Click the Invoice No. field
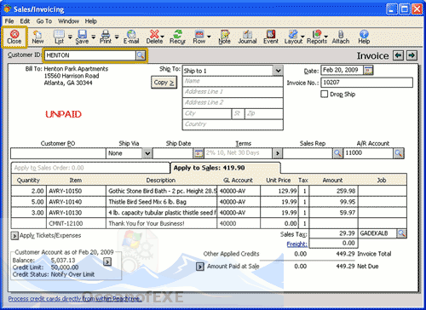 point(366,83)
